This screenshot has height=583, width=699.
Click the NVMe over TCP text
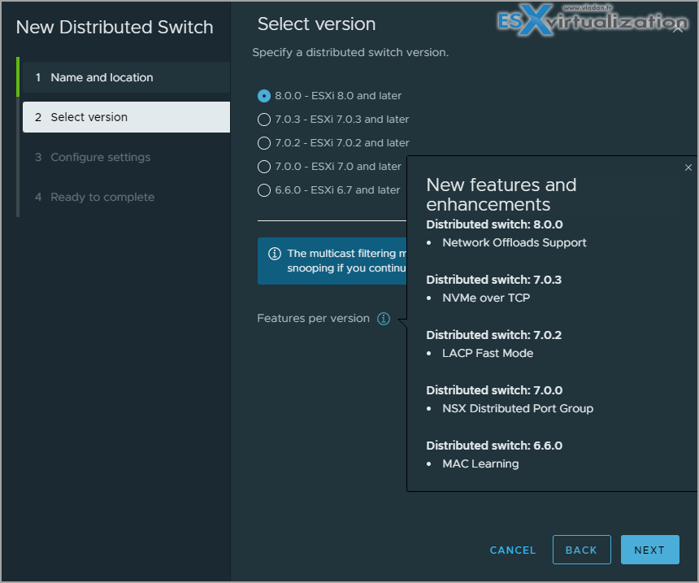tap(486, 298)
